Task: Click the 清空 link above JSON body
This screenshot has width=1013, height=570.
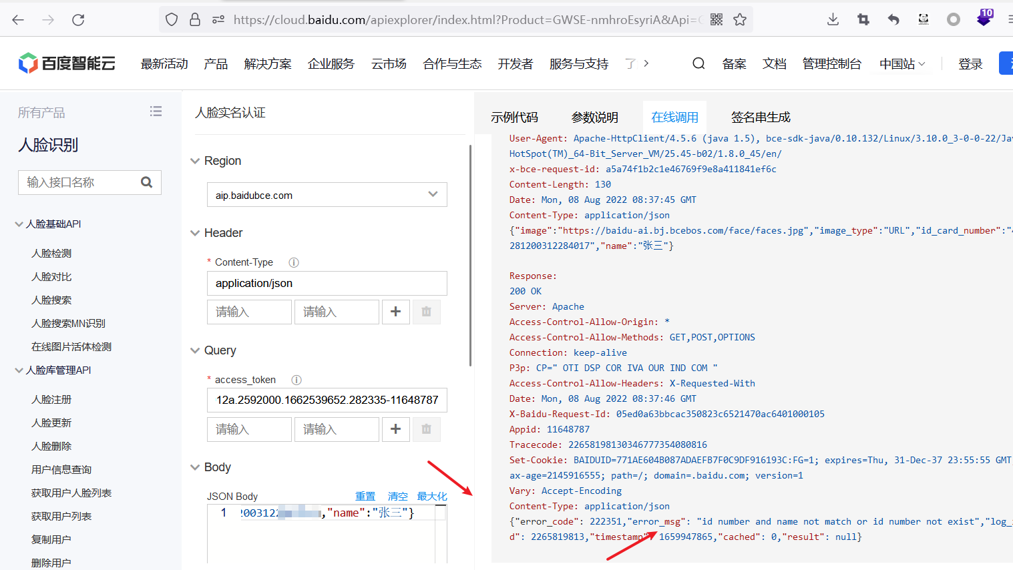Action: (x=397, y=496)
